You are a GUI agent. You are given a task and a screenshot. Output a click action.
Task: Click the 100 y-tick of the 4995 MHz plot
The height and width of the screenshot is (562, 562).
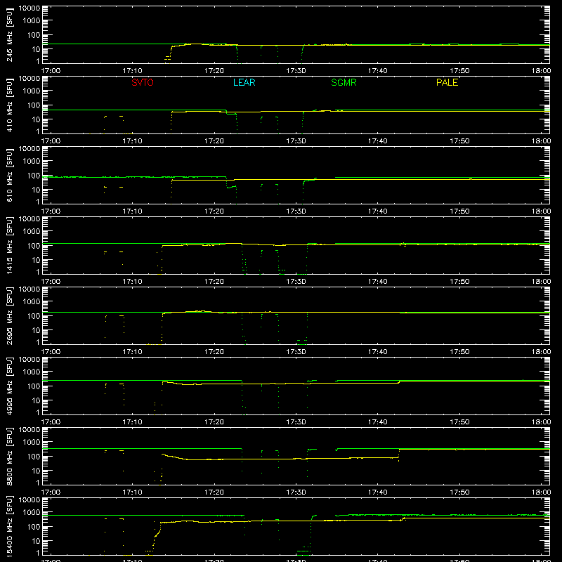coord(34,386)
